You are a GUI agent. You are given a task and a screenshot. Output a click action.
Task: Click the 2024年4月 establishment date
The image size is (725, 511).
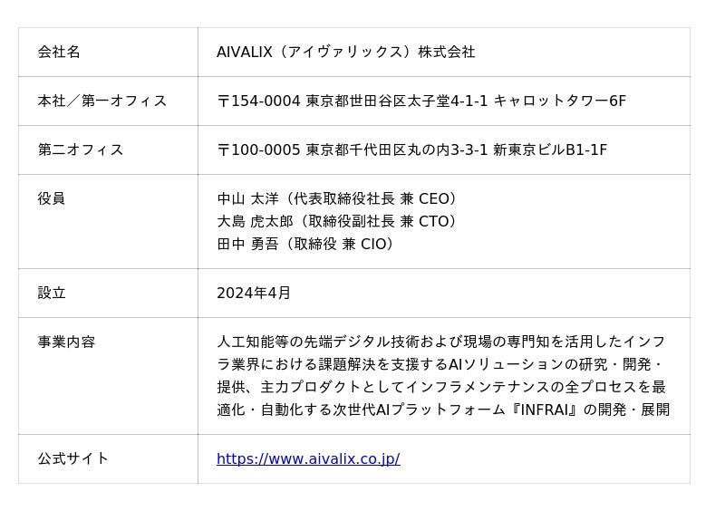click(254, 294)
